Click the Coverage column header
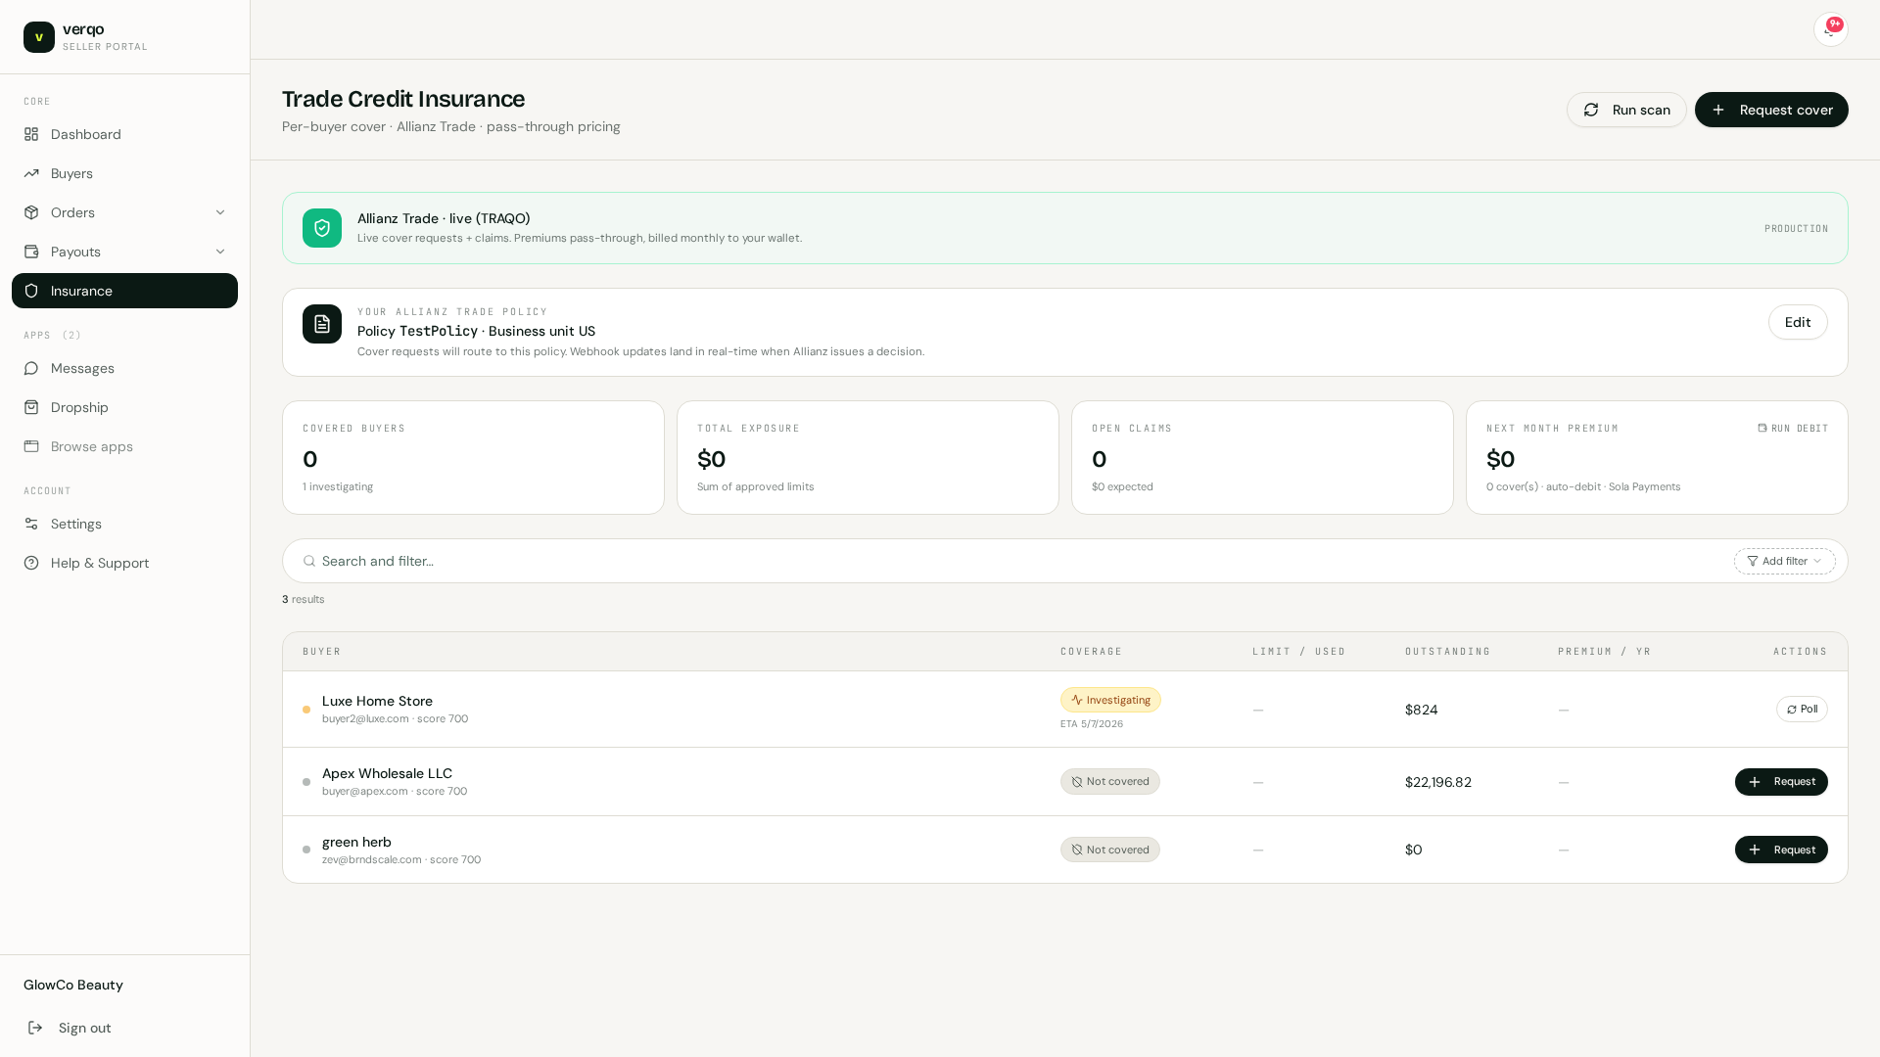The image size is (1880, 1057). click(1091, 652)
